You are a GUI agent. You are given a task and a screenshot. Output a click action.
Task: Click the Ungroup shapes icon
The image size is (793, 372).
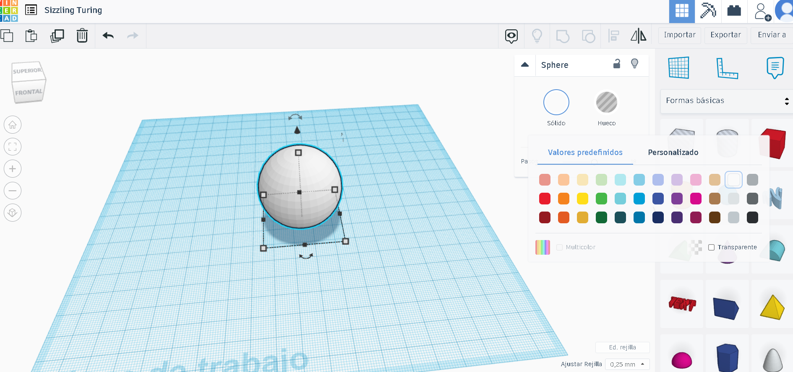(x=588, y=36)
